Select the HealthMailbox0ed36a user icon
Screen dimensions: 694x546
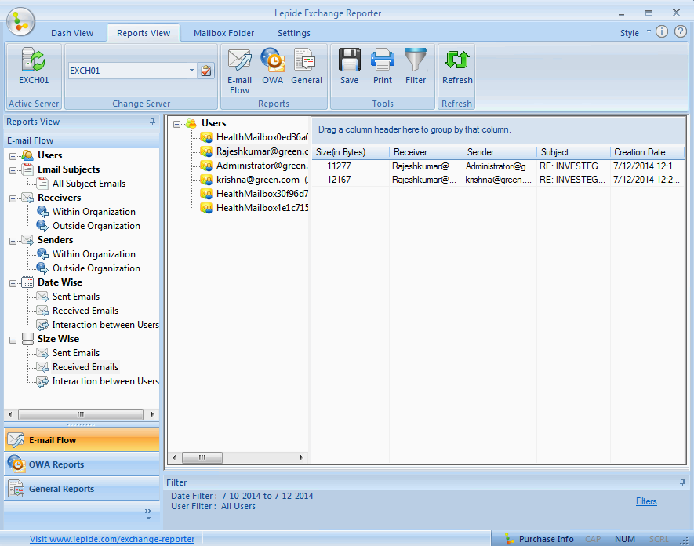tap(205, 137)
